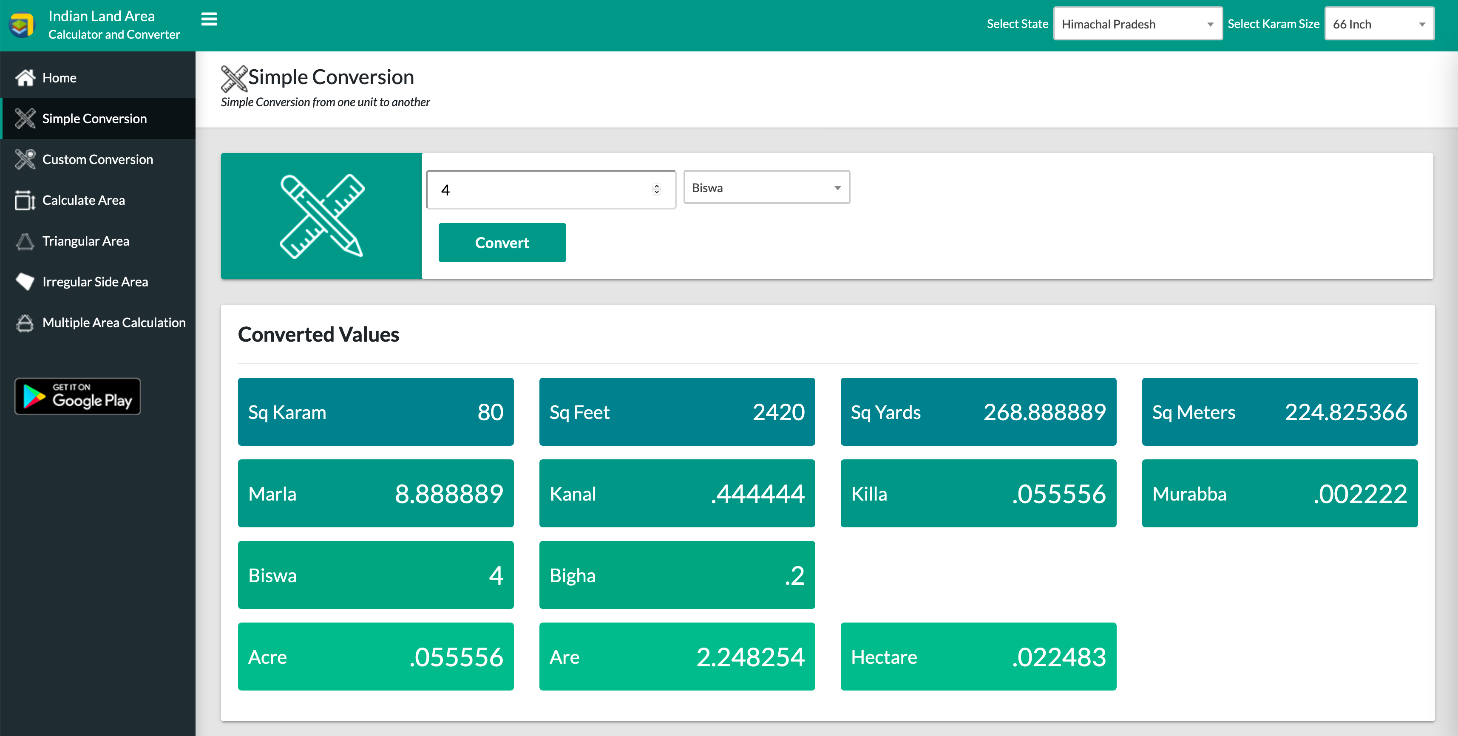This screenshot has width=1458, height=736.
Task: Click the Murabba .002222 card
Action: point(1280,493)
